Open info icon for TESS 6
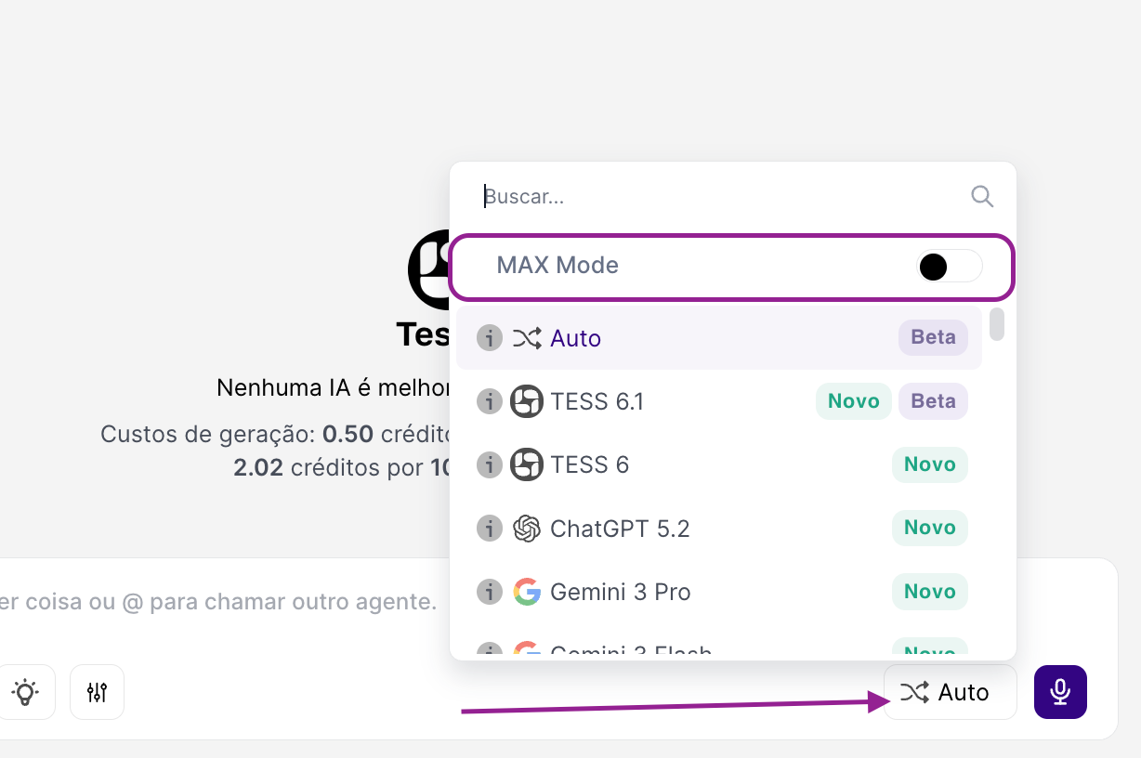The height and width of the screenshot is (758, 1141). [x=489, y=464]
